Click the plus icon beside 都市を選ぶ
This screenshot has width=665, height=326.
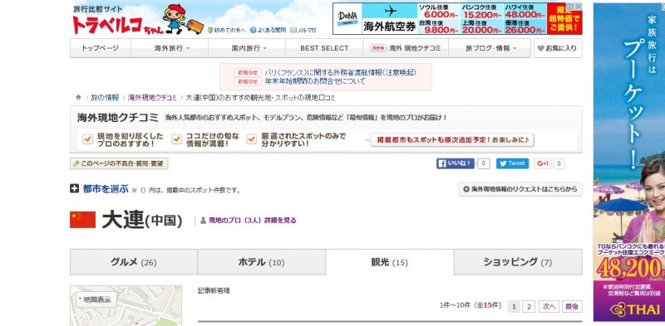(x=75, y=188)
